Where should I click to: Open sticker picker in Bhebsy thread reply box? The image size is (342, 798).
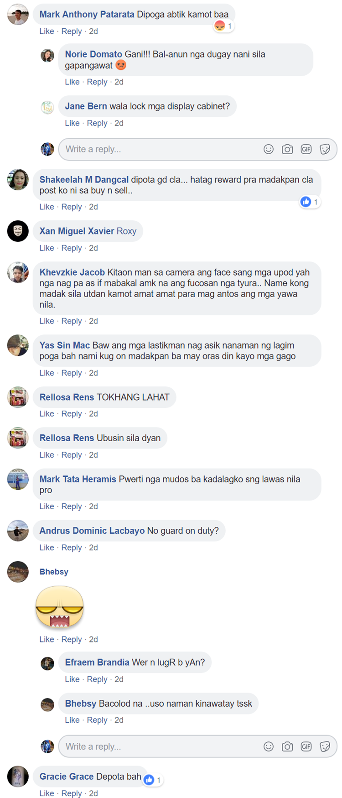[325, 746]
